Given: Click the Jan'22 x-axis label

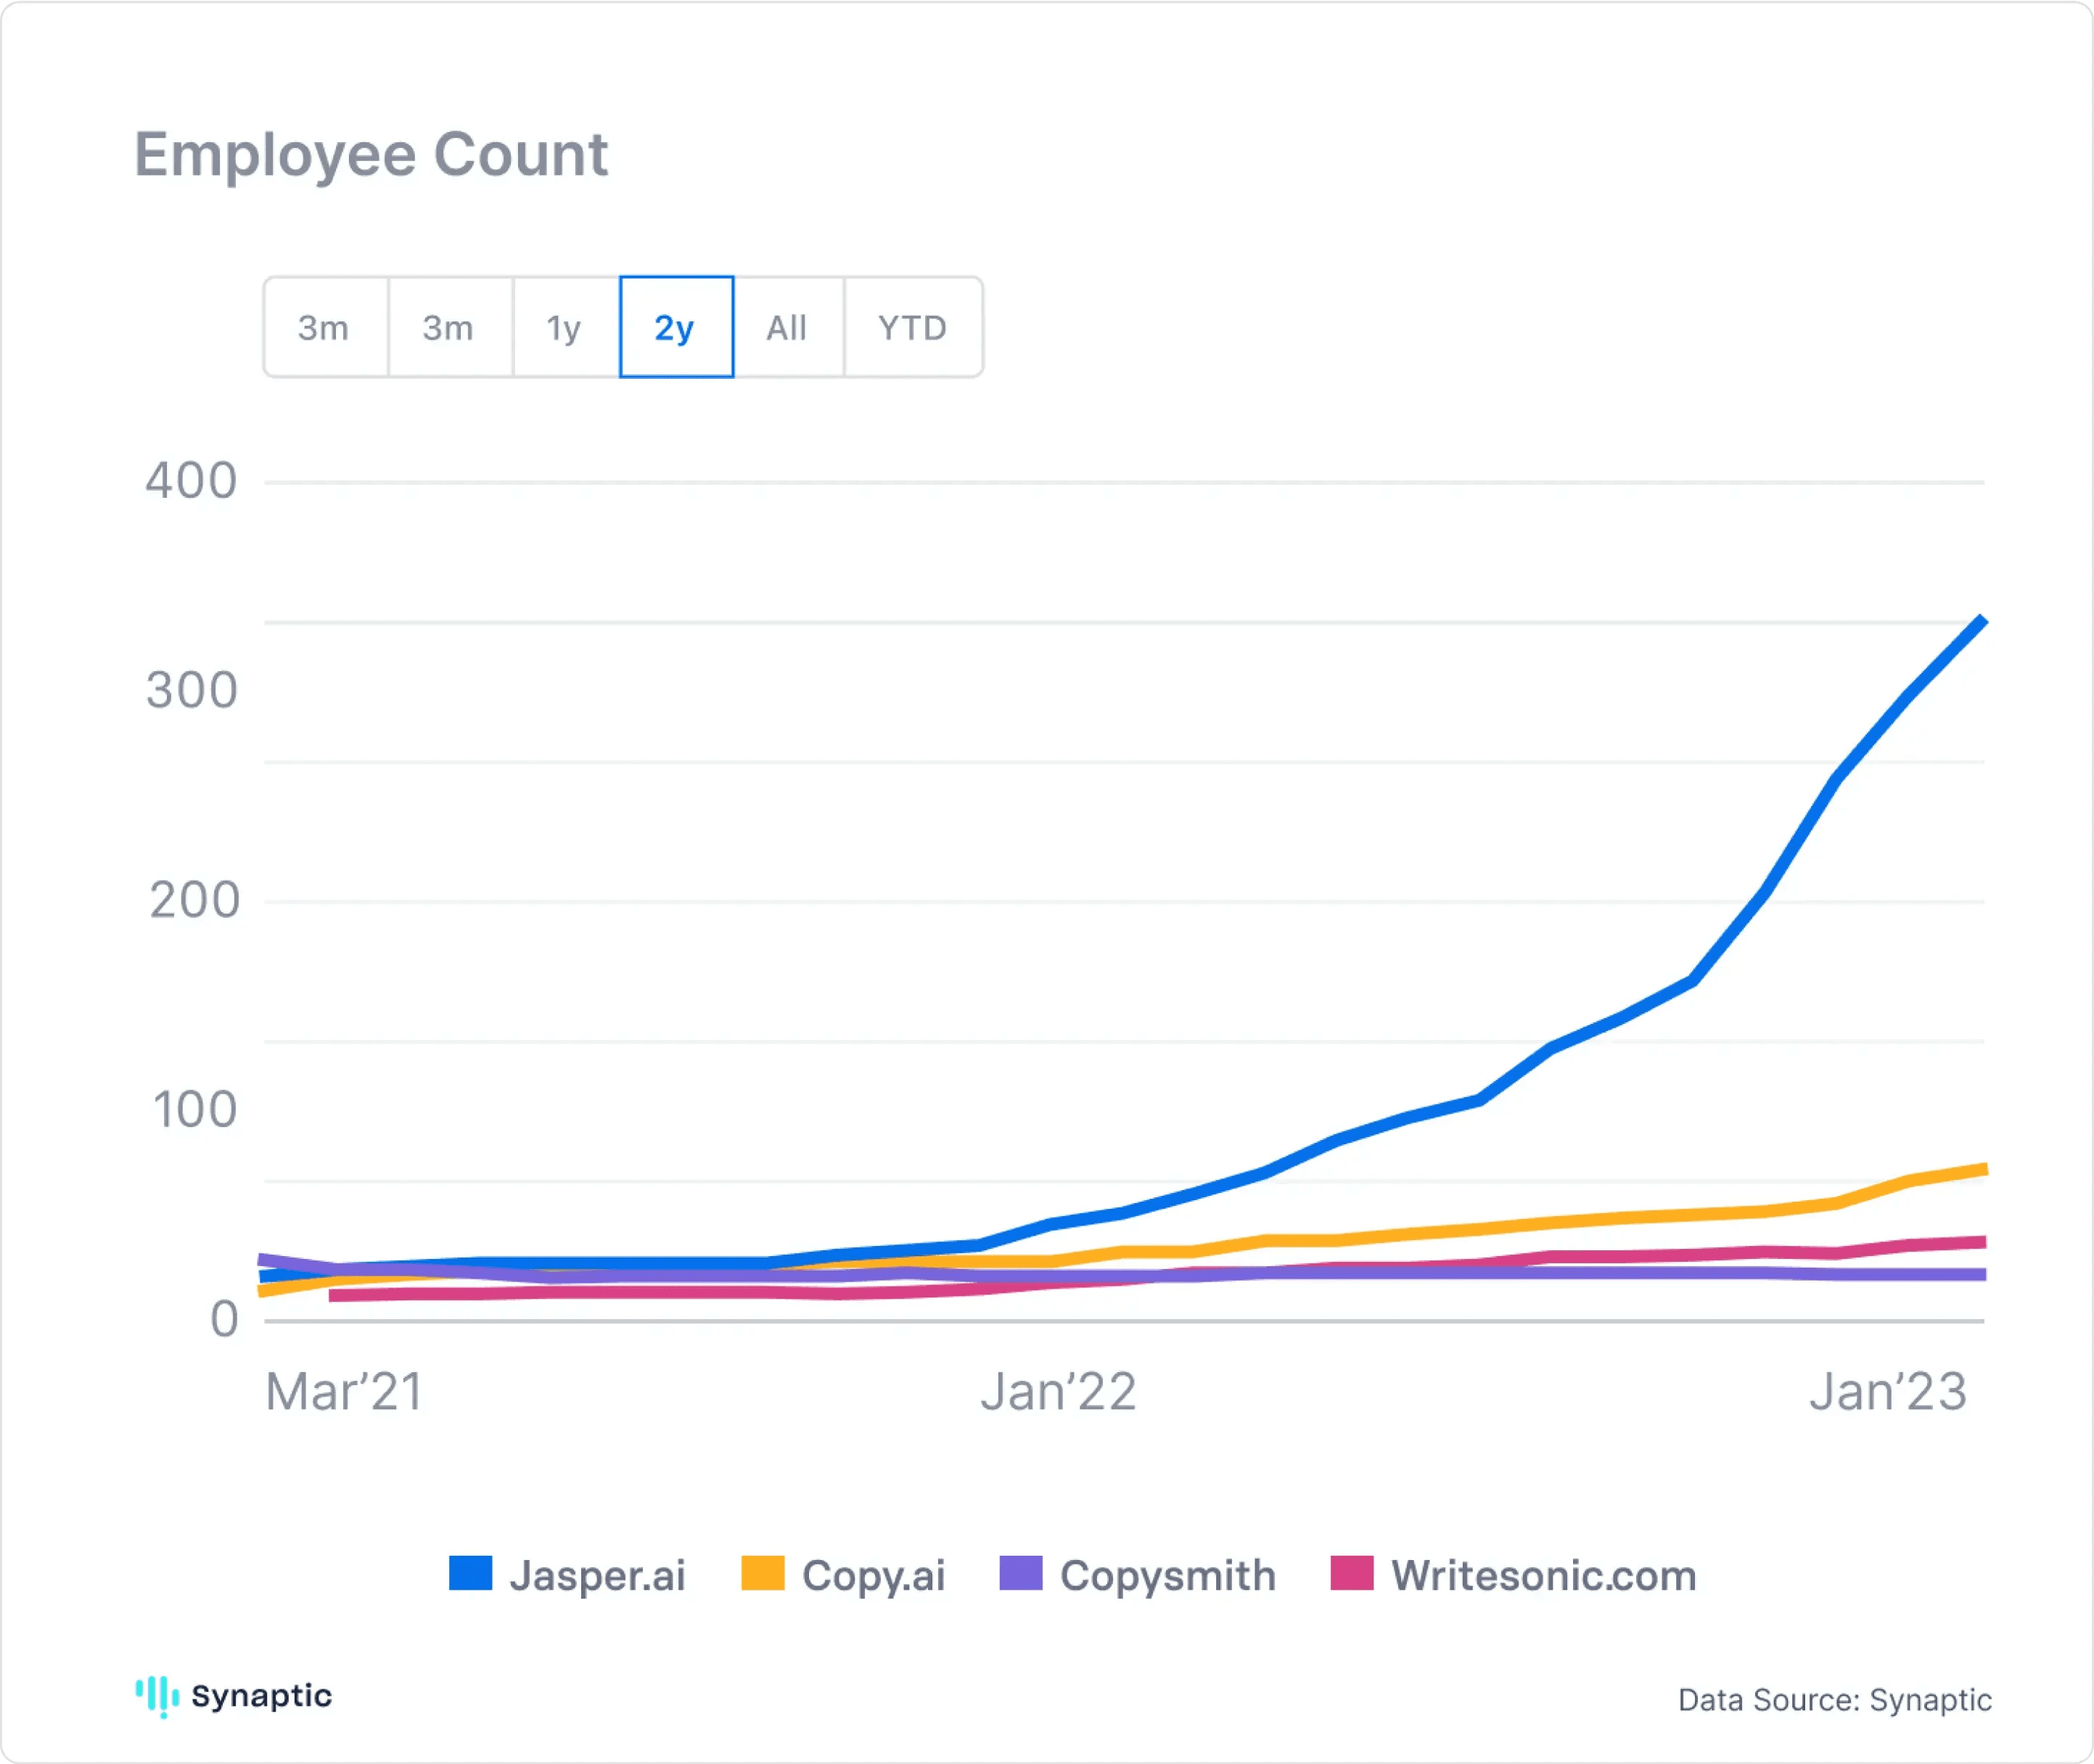Looking at the screenshot, I should pyautogui.click(x=1058, y=1392).
